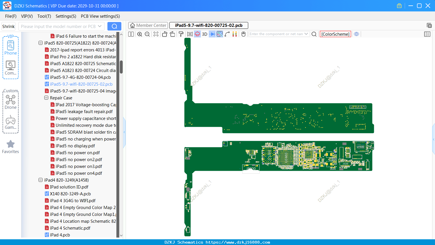The image size is (435, 245).
Task: Open the Game console category in sidebar
Action: pos(11,122)
